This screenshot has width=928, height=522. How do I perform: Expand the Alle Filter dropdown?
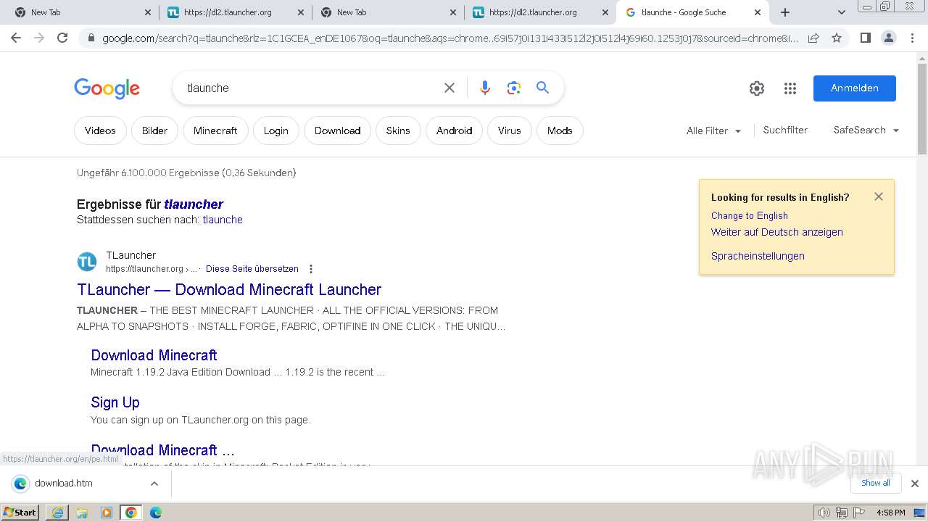point(714,130)
